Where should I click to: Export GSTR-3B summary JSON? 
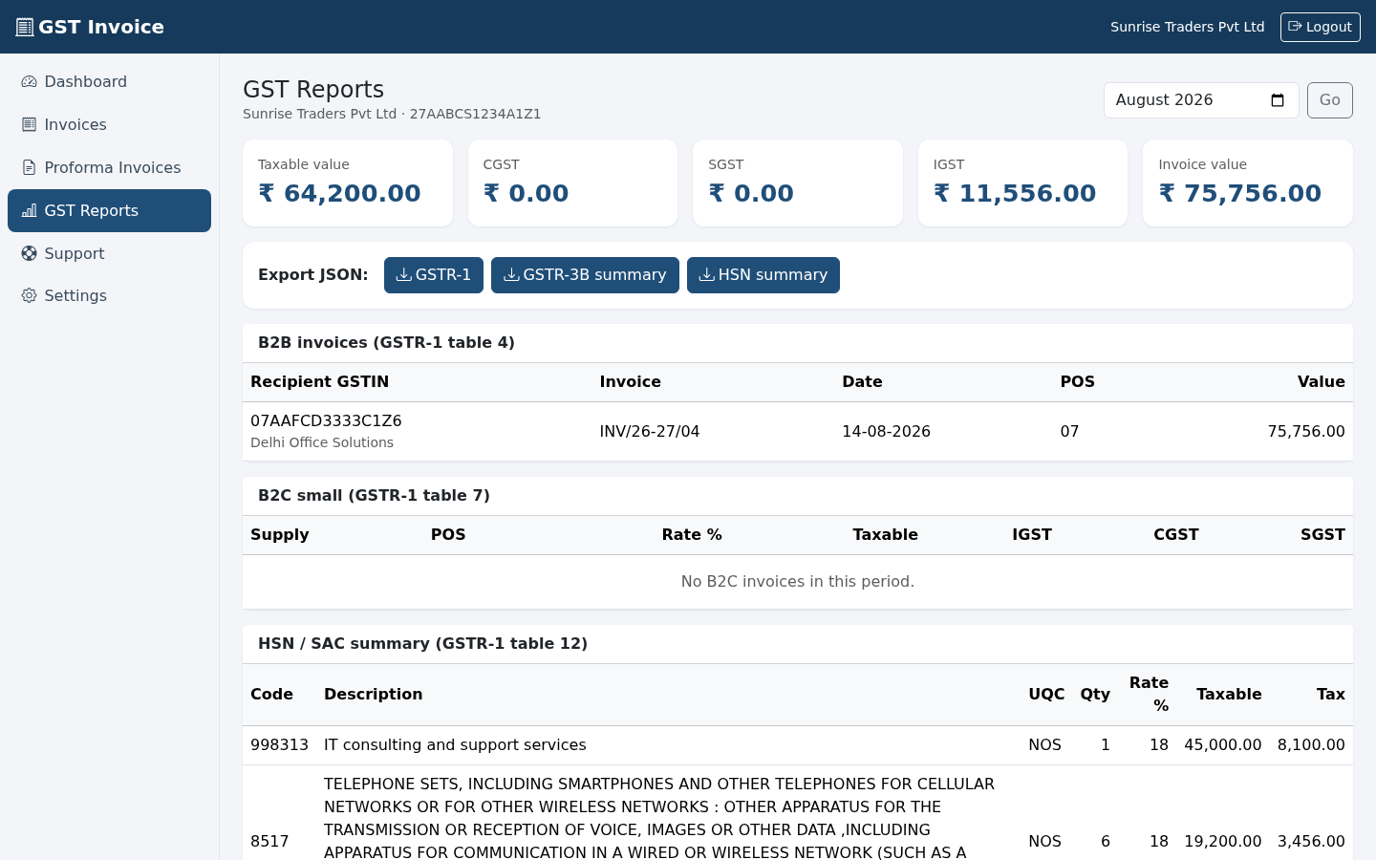pyautogui.click(x=585, y=275)
